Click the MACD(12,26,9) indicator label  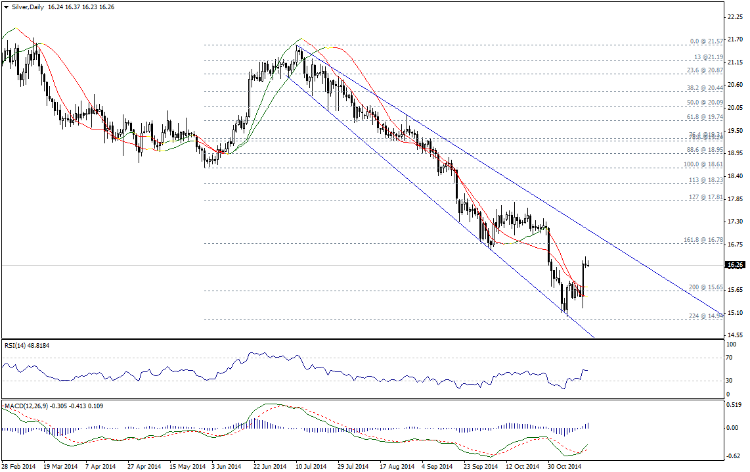click(x=54, y=406)
